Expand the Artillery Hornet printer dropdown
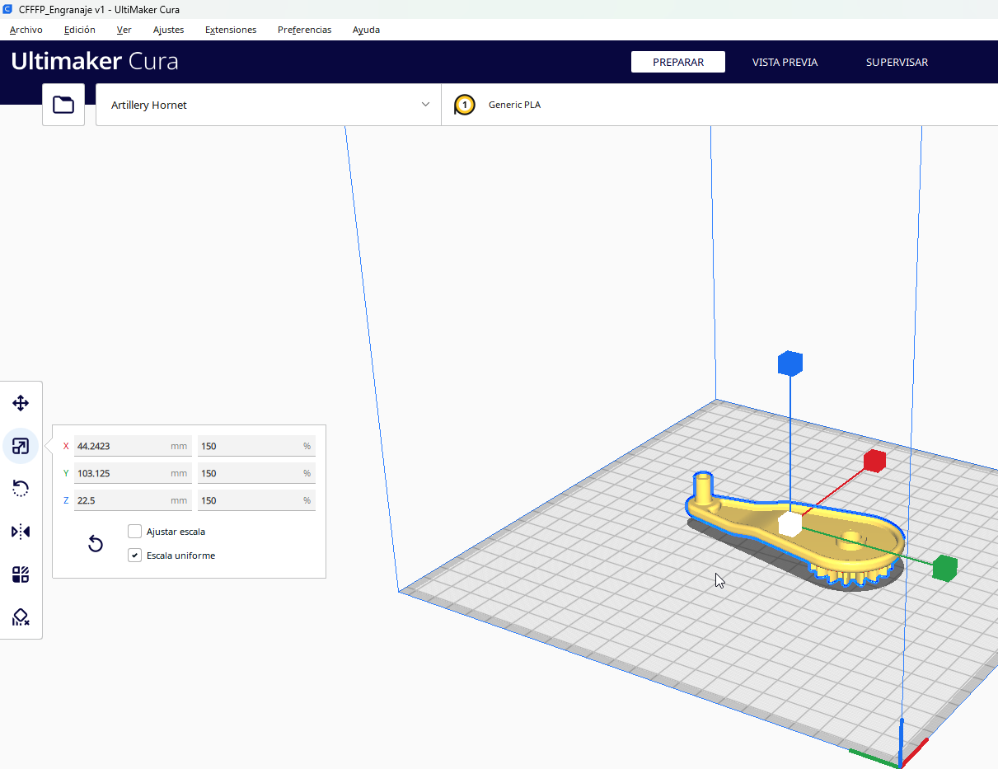Screen dimensions: 998x769 click(x=269, y=105)
